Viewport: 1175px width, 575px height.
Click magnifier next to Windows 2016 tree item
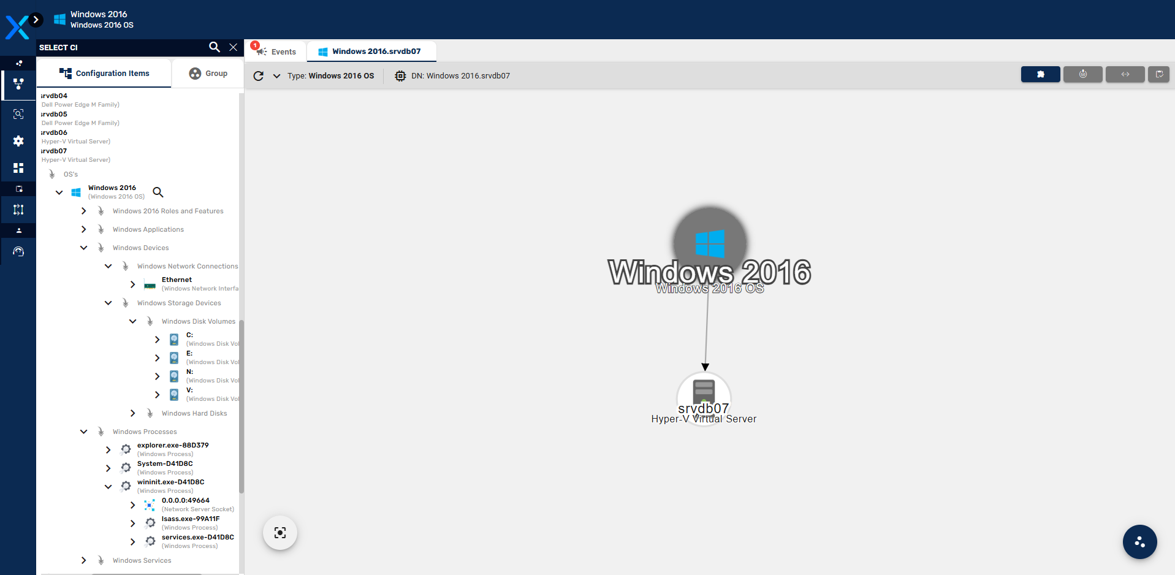click(158, 192)
